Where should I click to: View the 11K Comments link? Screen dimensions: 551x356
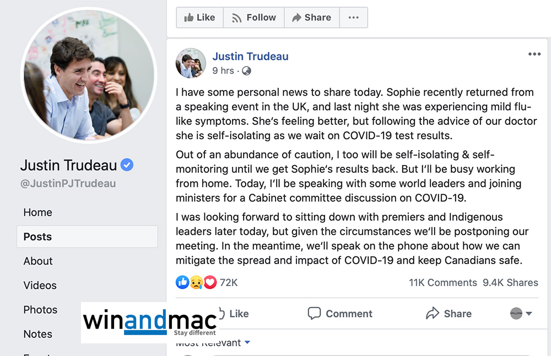pyautogui.click(x=442, y=283)
